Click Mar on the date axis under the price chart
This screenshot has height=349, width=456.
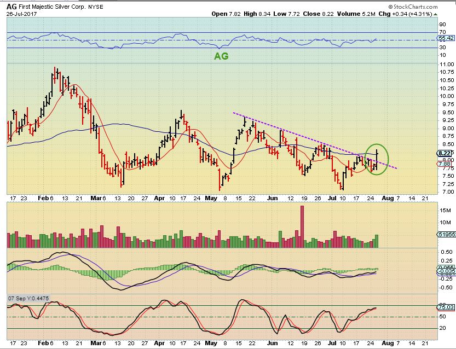[x=96, y=198]
